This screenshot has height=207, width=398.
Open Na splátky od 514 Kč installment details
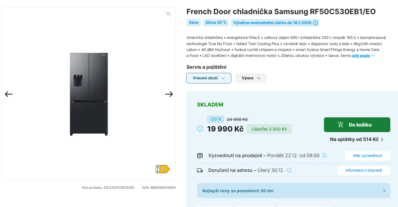[354, 139]
